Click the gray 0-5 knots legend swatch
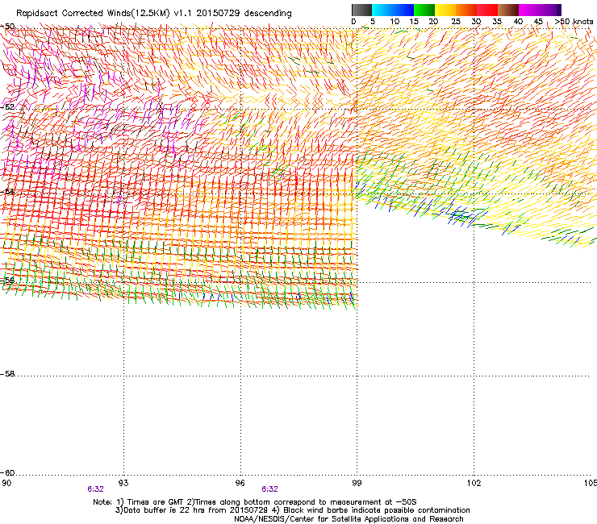Image resolution: width=597 pixels, height=524 pixels. pos(361,10)
